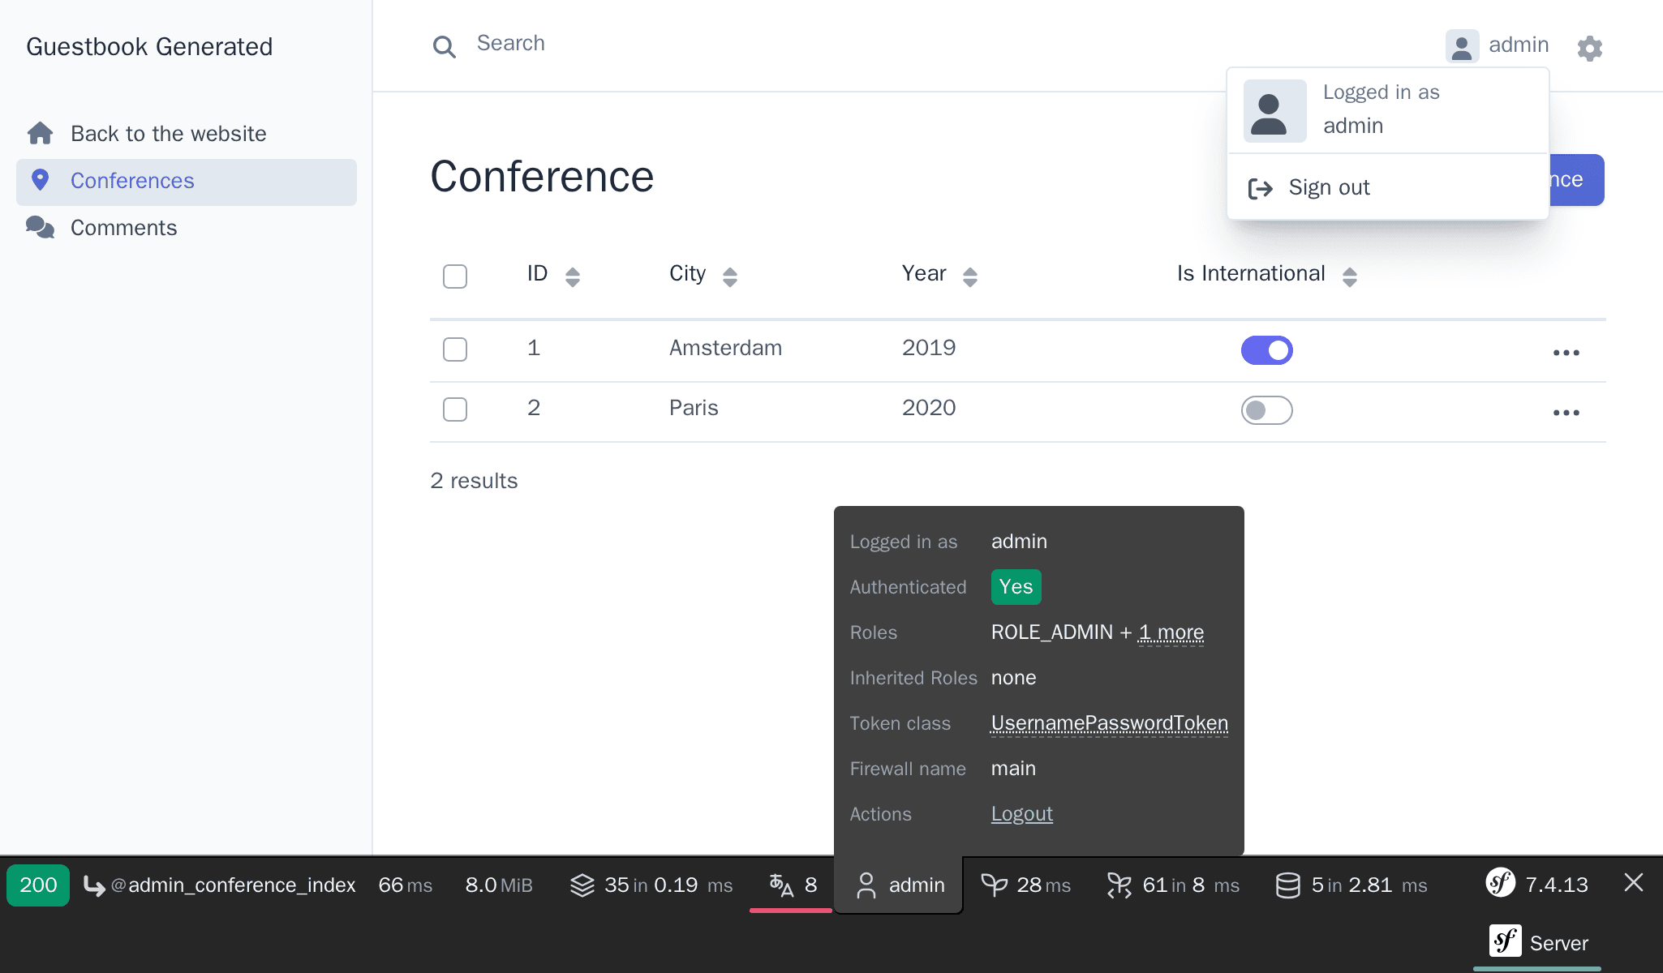1663x973 pixels.
Task: Click the Guestbook Generated title
Action: click(x=149, y=47)
